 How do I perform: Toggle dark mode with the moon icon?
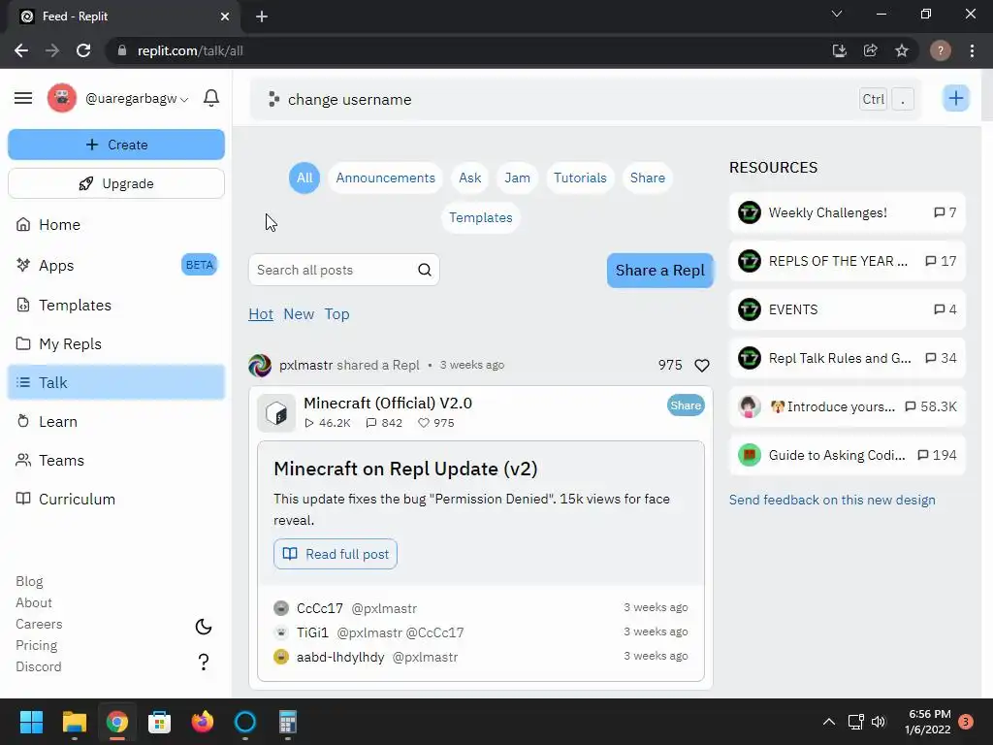pos(204,627)
